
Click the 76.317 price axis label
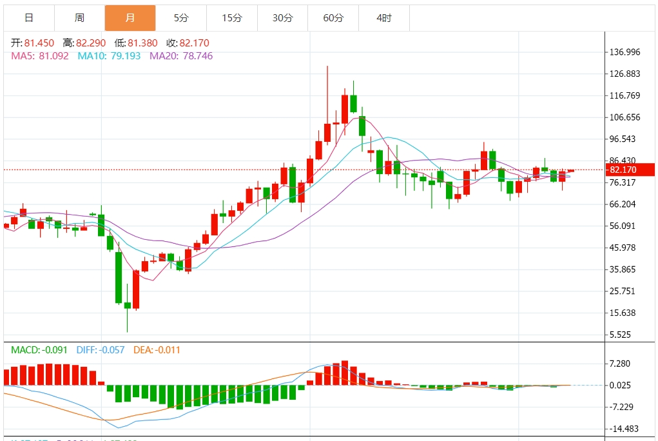tap(623, 182)
